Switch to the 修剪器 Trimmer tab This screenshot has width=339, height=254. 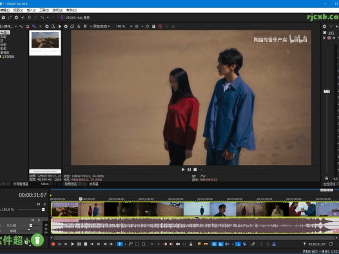coord(94,184)
